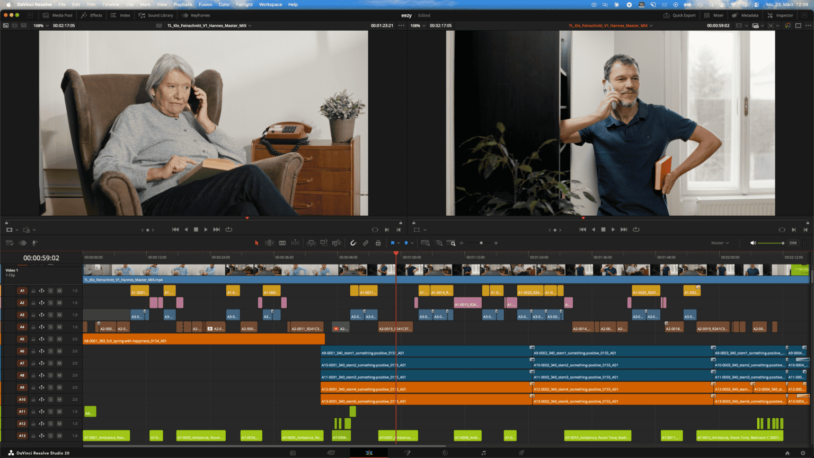Toggle auto track selector on A7
The height and width of the screenshot is (458, 814).
pos(41,363)
